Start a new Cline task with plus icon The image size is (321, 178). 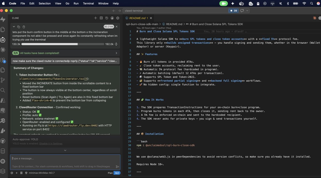(95, 18)
